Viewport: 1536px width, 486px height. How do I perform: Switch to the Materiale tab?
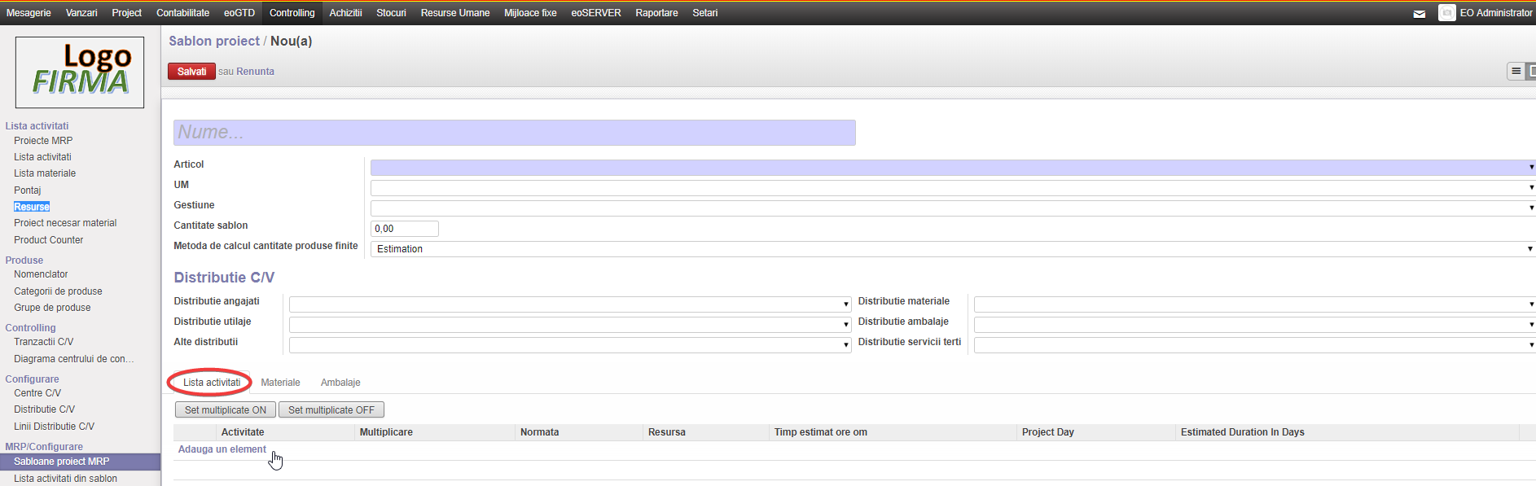(280, 383)
